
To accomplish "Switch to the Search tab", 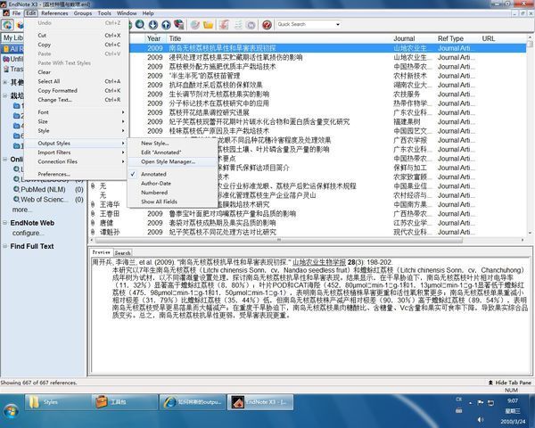I will (122, 253).
